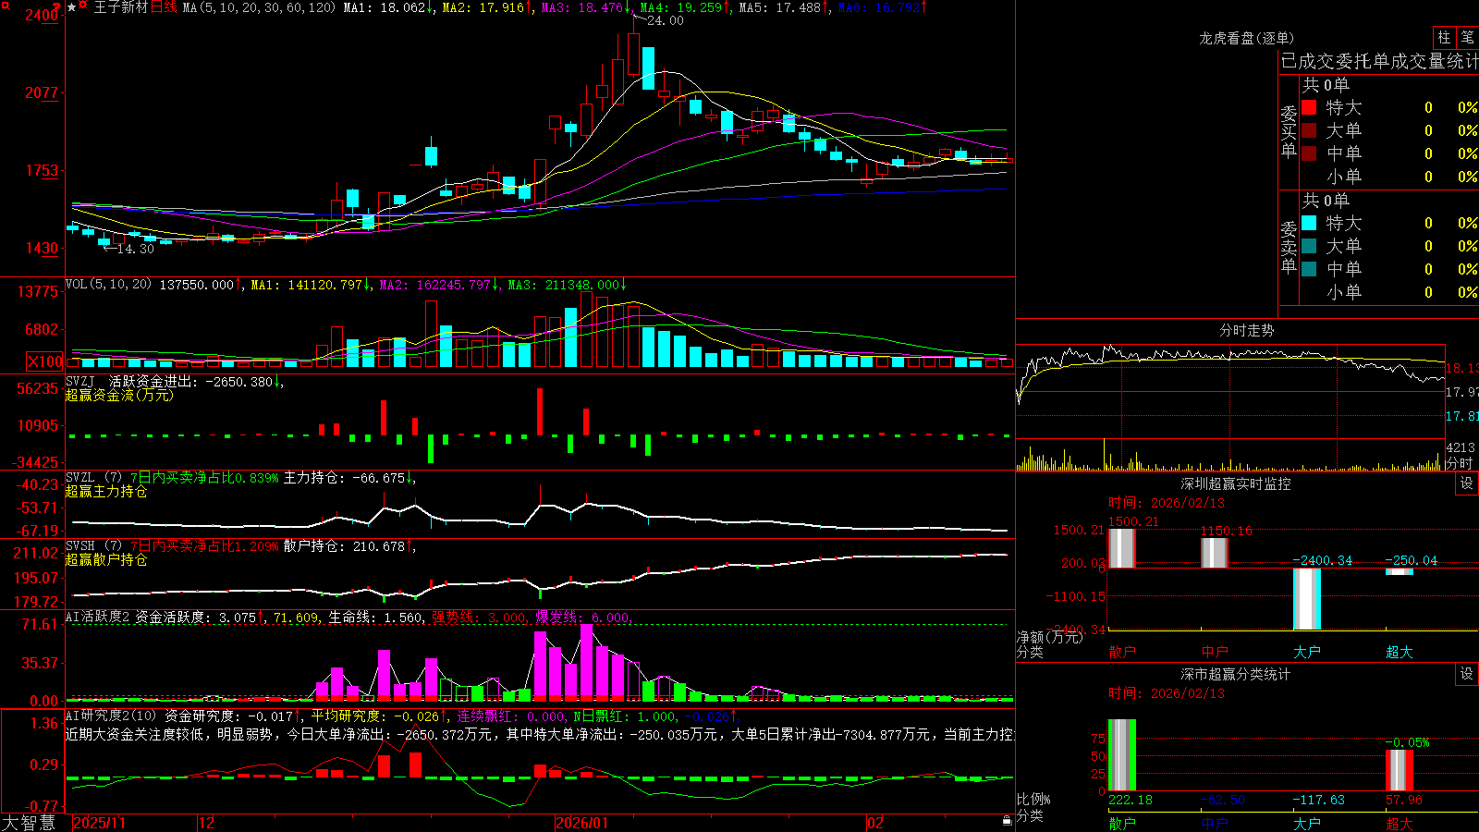Click the 王子新材 stock name
Screen dimensions: 1479x832
[x=120, y=7]
